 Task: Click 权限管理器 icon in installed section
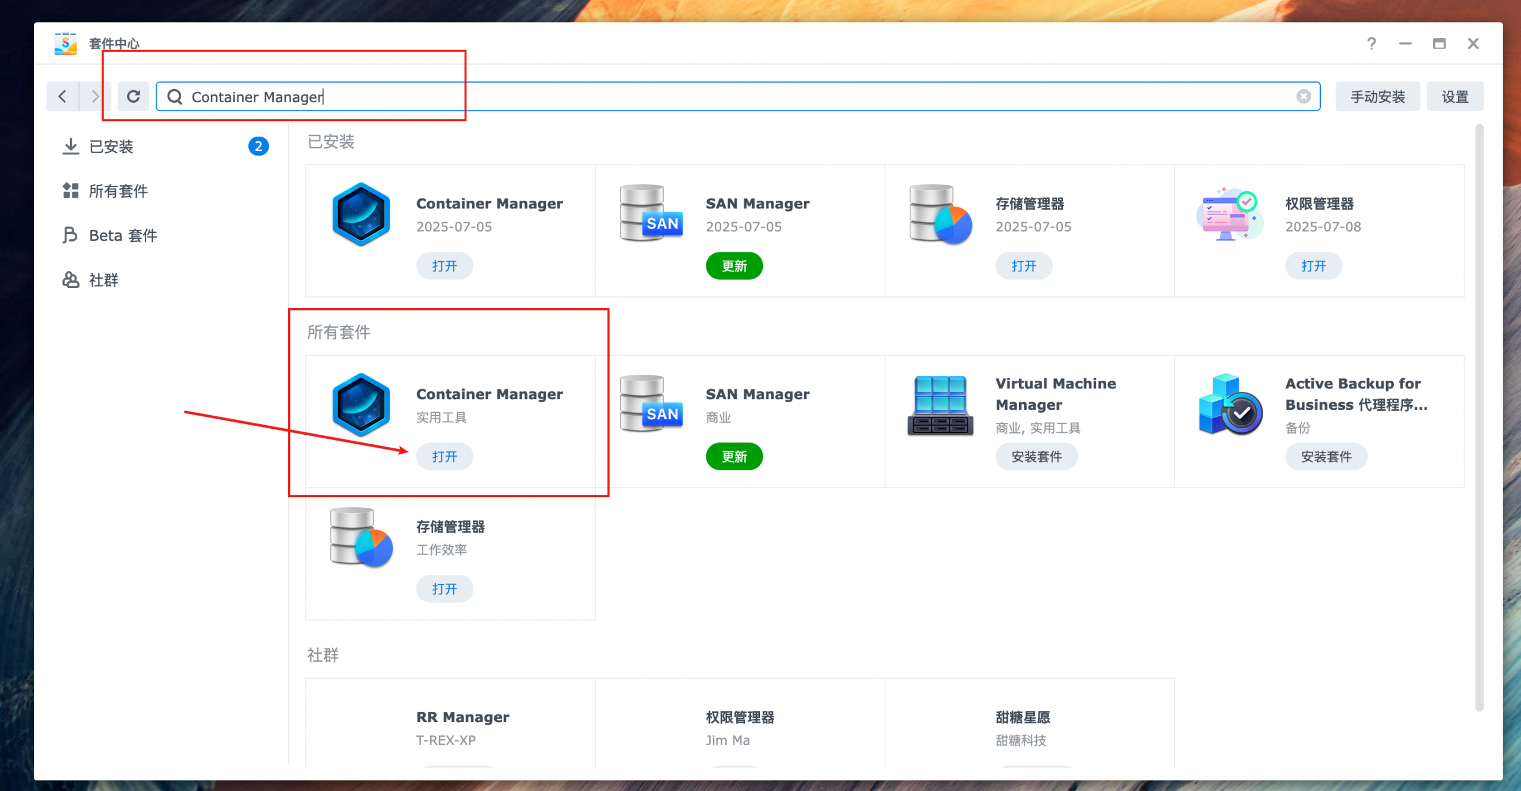[x=1230, y=214]
